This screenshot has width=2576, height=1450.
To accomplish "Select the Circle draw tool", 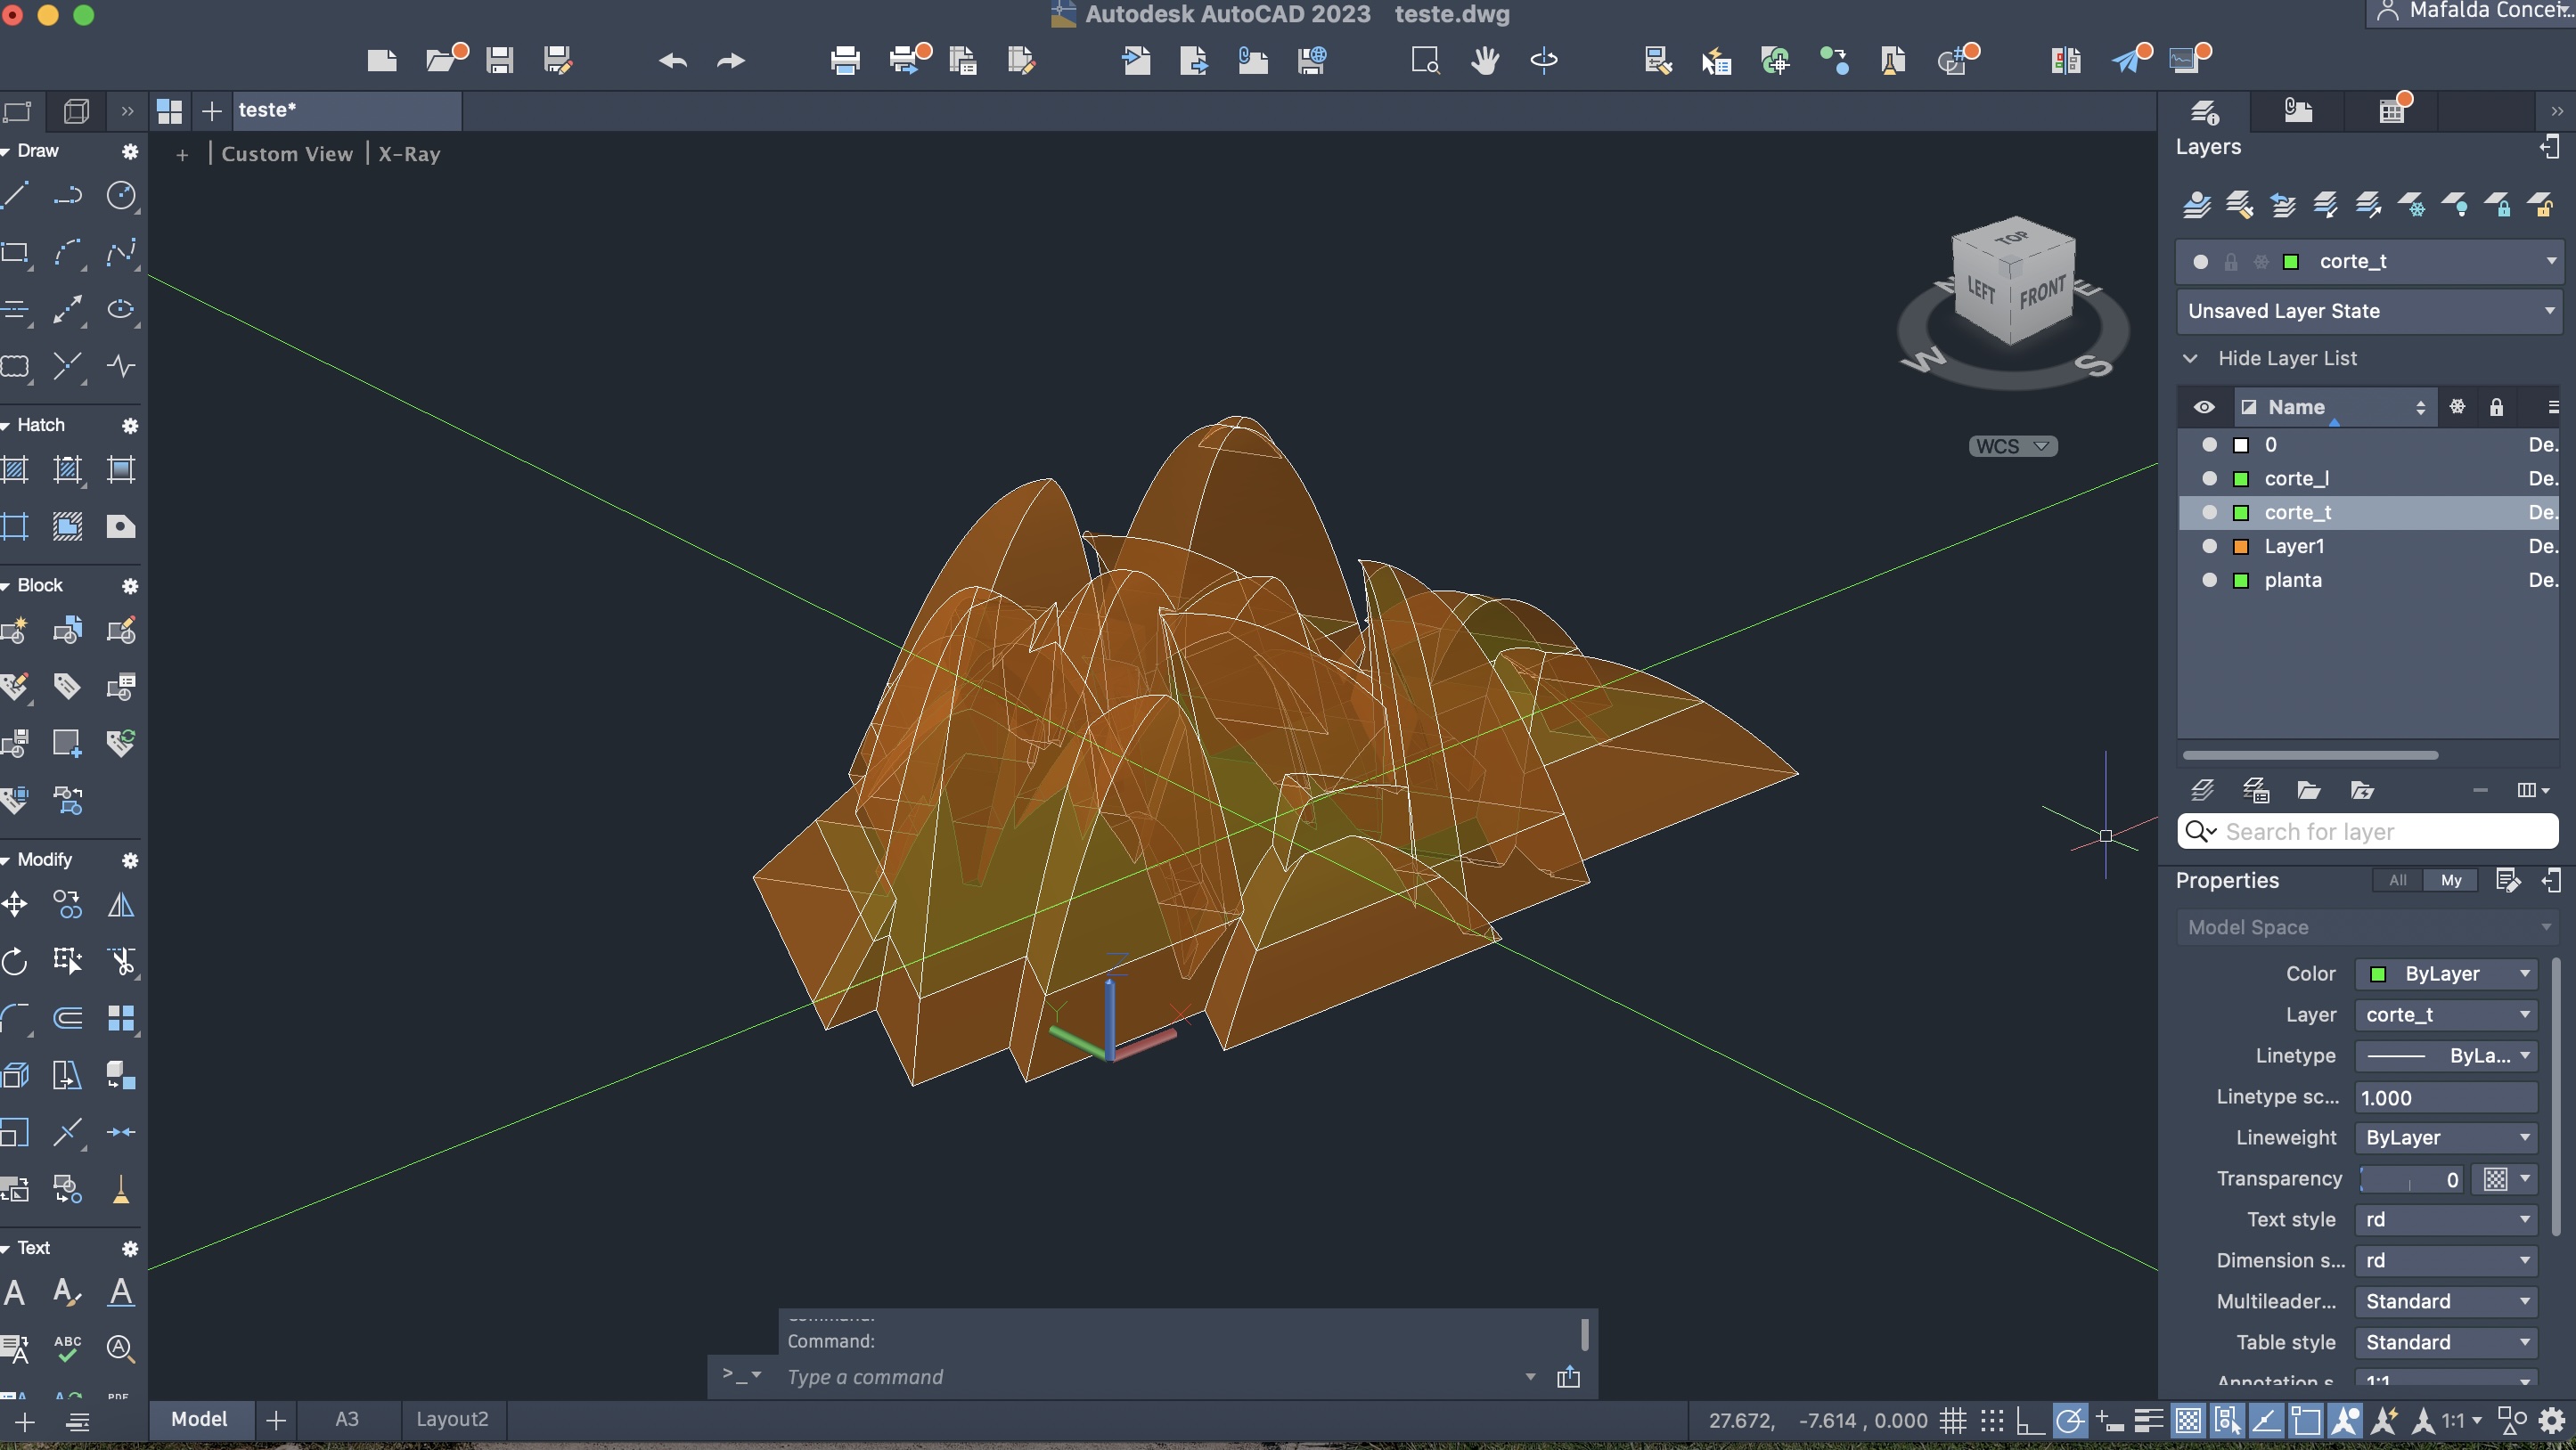I will coord(121,195).
